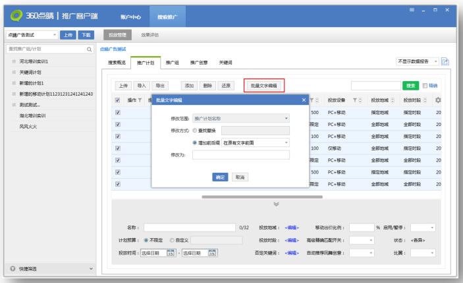Open the end date calendar picker
The width and height of the screenshot is (463, 283).
tap(211, 252)
